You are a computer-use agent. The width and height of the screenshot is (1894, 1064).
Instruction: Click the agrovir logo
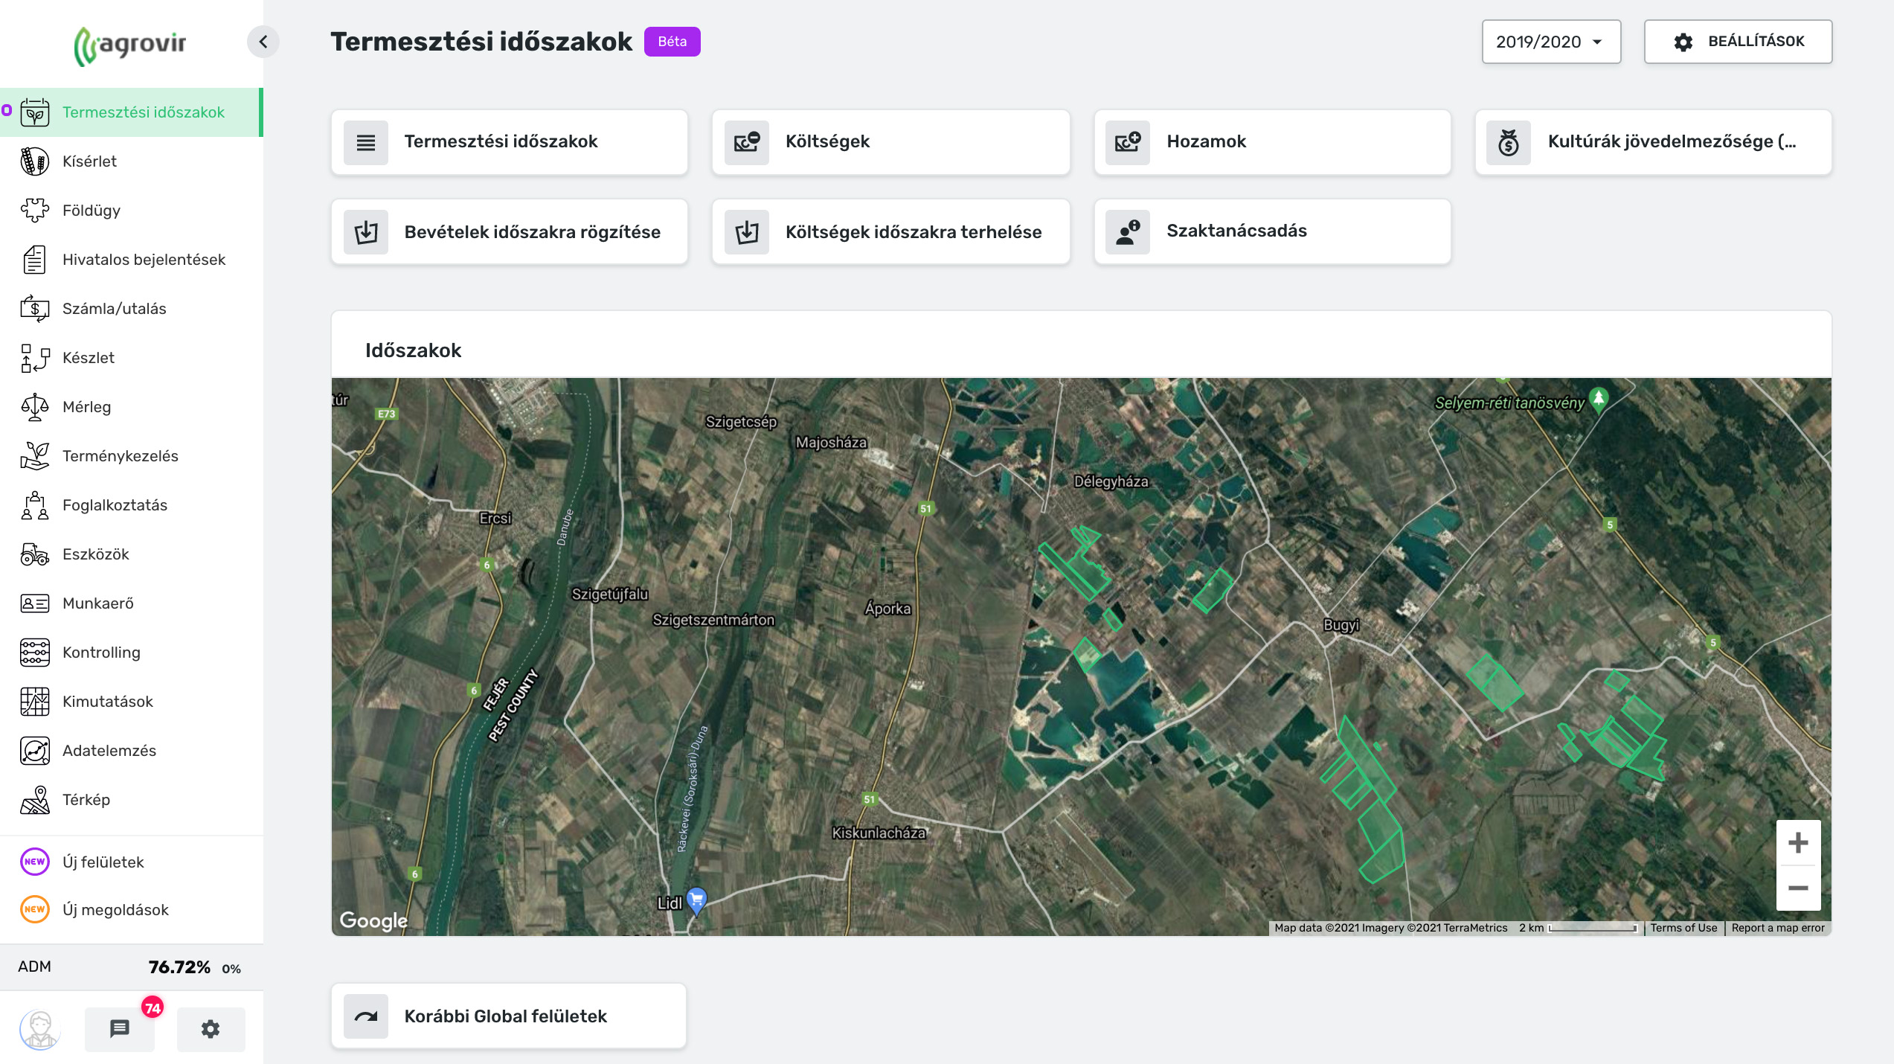coord(130,45)
